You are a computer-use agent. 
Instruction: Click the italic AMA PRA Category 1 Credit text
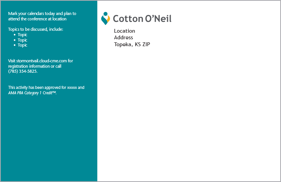pos(32,93)
